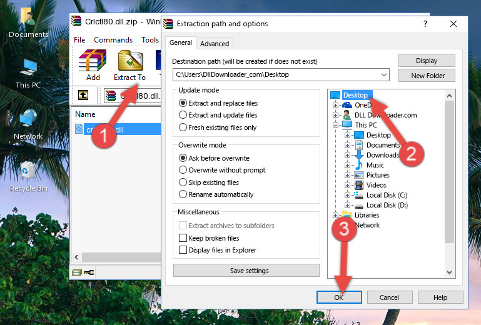Expand the DLL Downloader.com tree node
The height and width of the screenshot is (325, 481).
335,115
